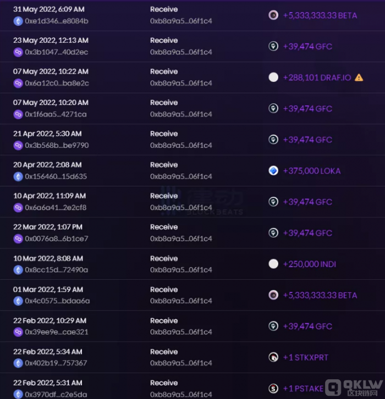Click the warning triangle beside DRAF.IO
The height and width of the screenshot is (399, 385).
click(x=359, y=77)
